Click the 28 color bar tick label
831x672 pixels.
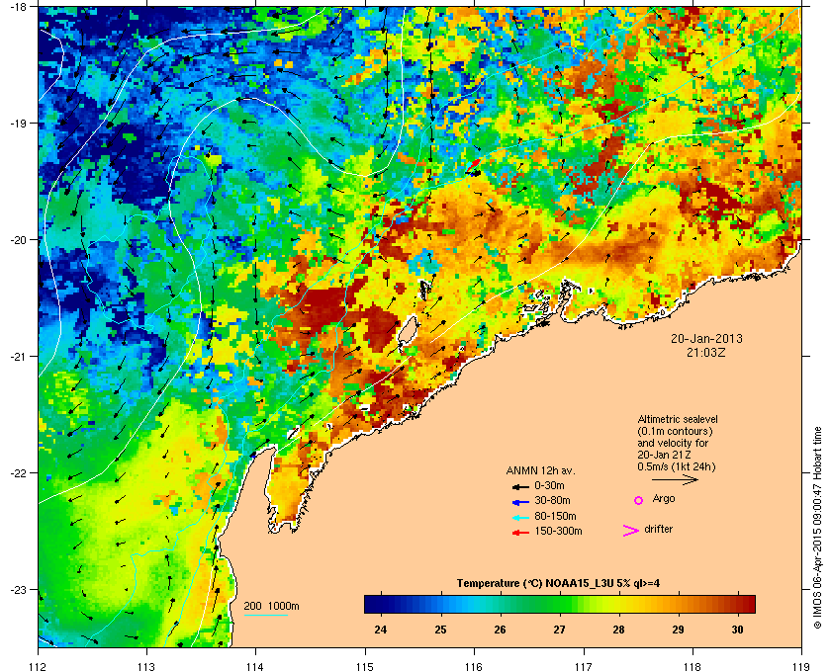coord(618,630)
